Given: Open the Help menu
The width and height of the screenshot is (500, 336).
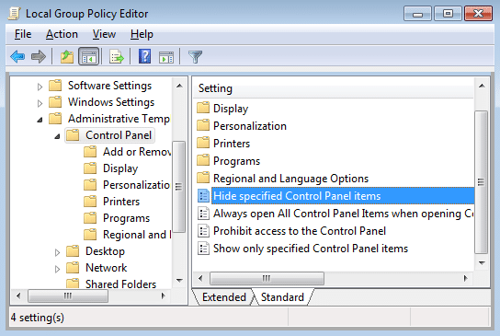Looking at the screenshot, I should 142,34.
